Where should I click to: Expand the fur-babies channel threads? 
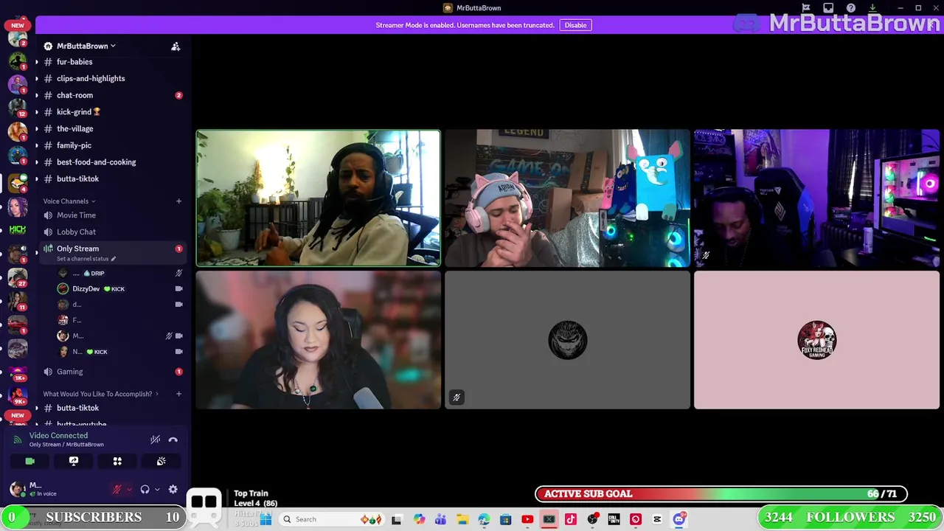click(x=36, y=62)
